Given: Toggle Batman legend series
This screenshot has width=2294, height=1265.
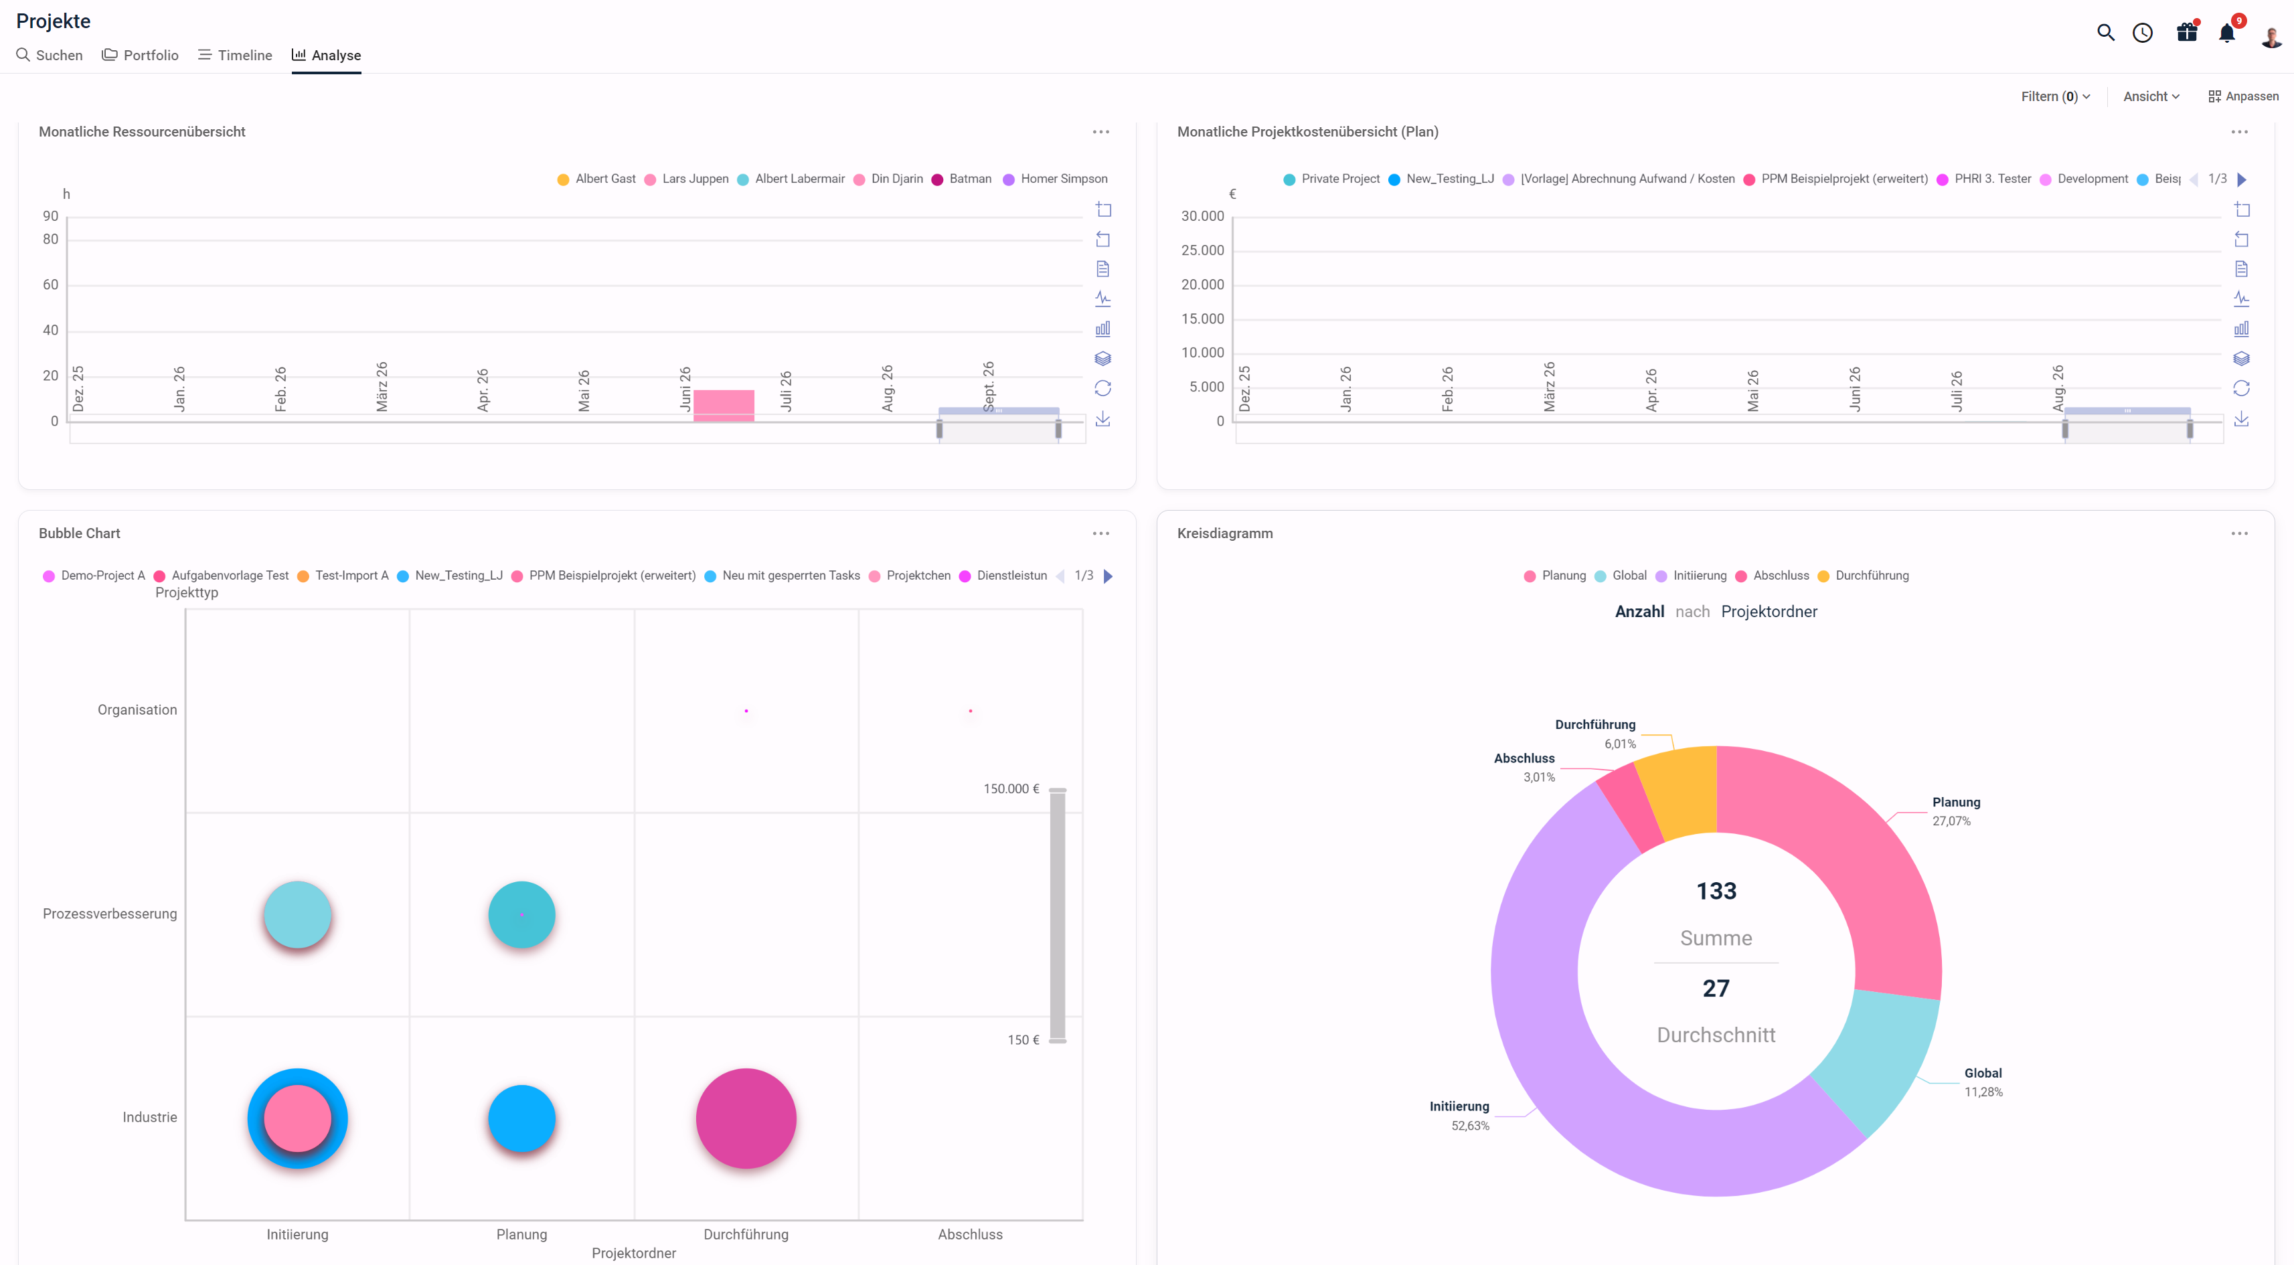Looking at the screenshot, I should click(961, 179).
